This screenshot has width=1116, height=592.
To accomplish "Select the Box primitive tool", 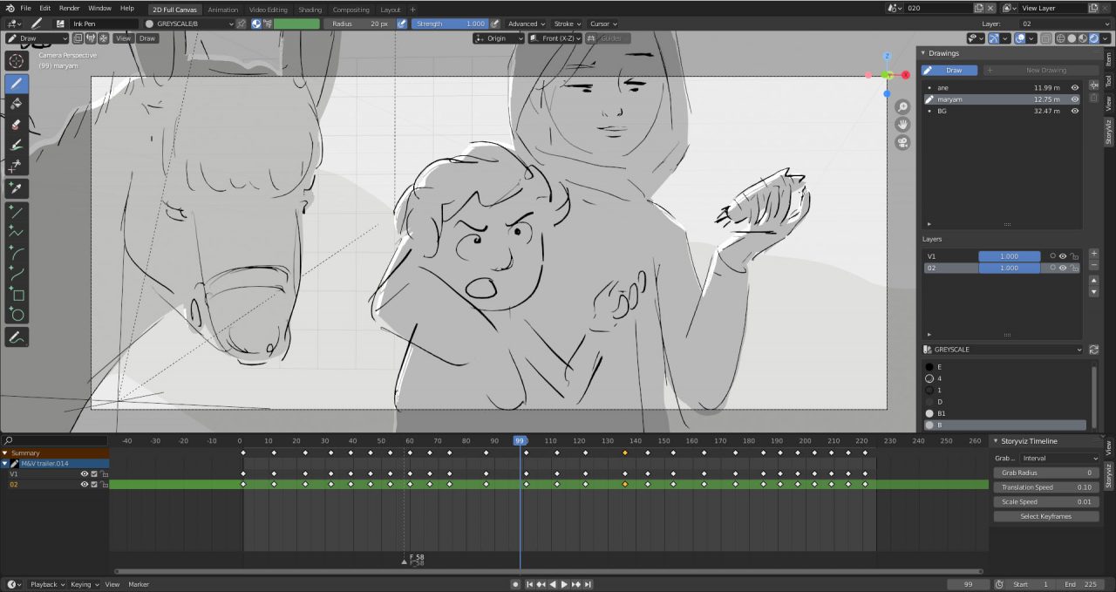I will click(x=16, y=296).
